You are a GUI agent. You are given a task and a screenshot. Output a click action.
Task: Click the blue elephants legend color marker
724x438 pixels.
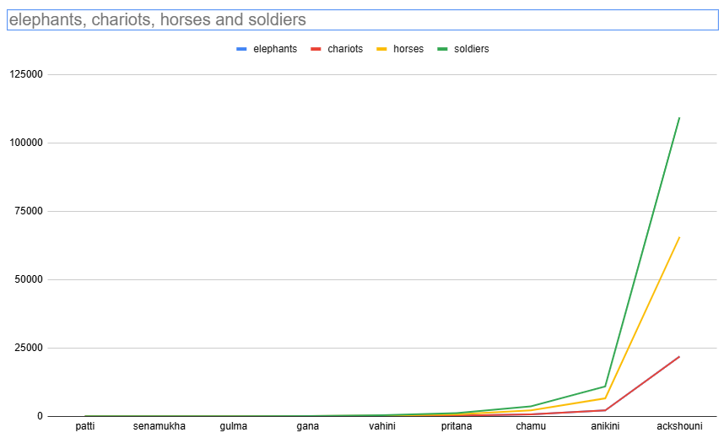(x=241, y=49)
